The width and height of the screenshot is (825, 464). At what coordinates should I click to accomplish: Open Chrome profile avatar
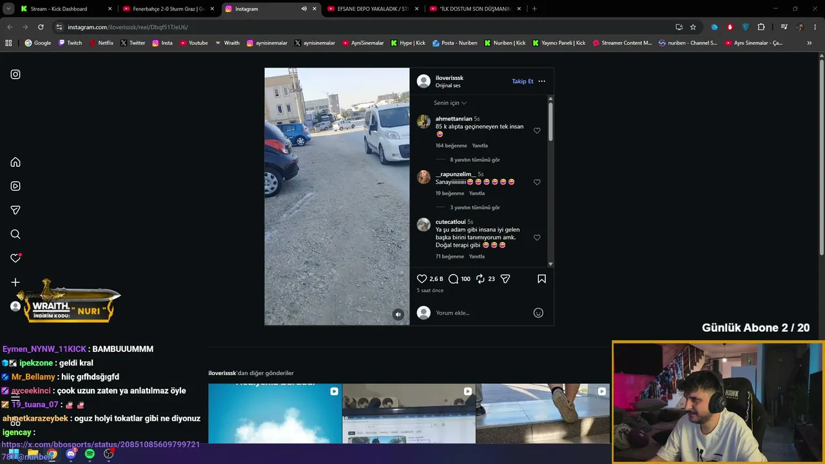pyautogui.click(x=800, y=27)
